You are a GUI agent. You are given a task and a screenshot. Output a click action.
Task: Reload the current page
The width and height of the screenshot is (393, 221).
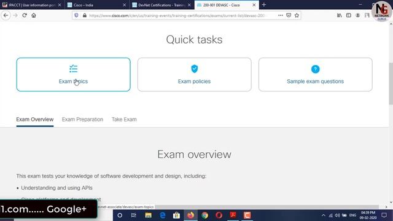tap(25, 15)
